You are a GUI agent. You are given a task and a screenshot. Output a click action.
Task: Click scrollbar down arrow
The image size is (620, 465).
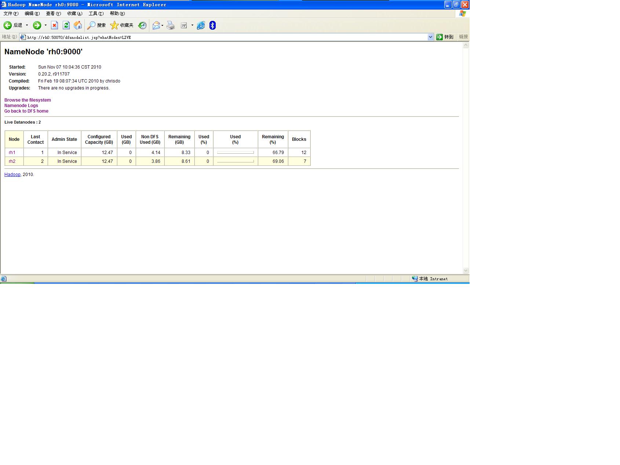[466, 271]
